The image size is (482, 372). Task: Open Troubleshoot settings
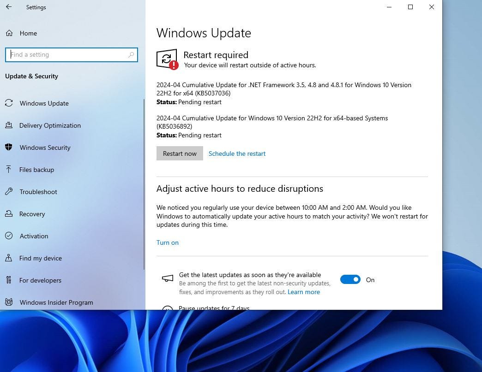pyautogui.click(x=38, y=191)
